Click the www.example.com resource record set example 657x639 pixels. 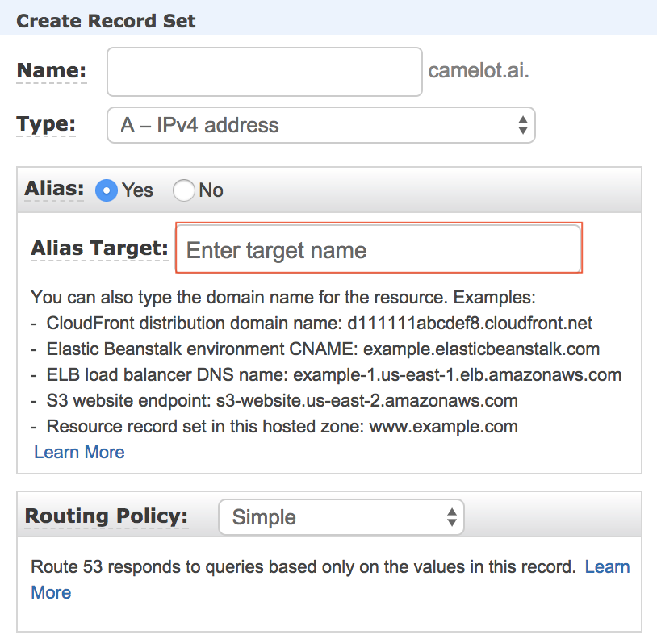[x=443, y=426]
